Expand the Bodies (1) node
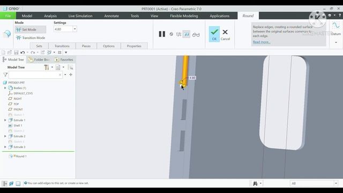Screen dimensions: 343x193 [5, 88]
